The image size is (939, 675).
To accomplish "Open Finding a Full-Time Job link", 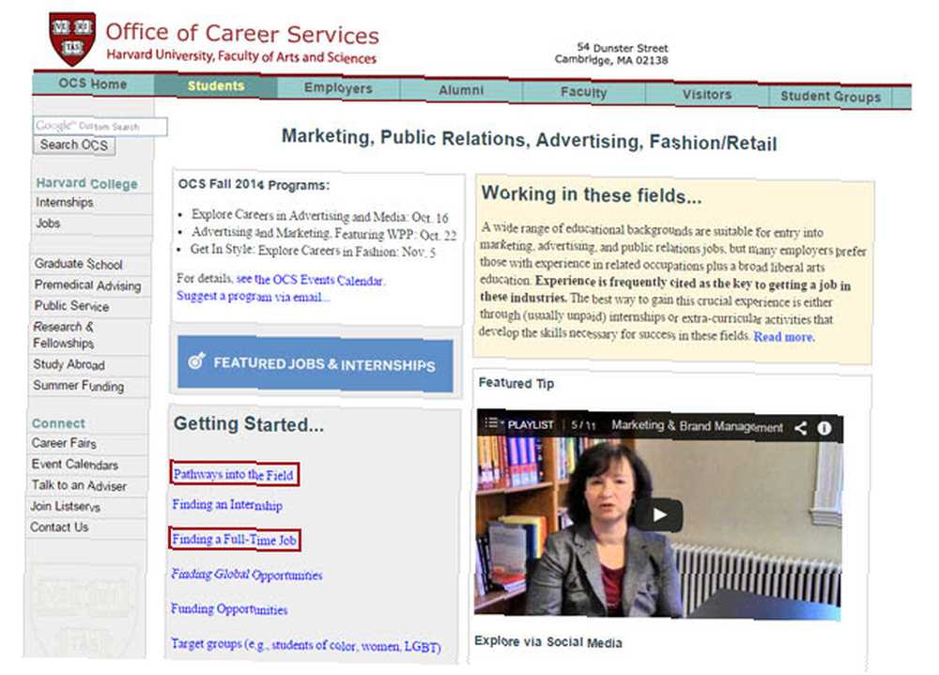I will coord(234,540).
